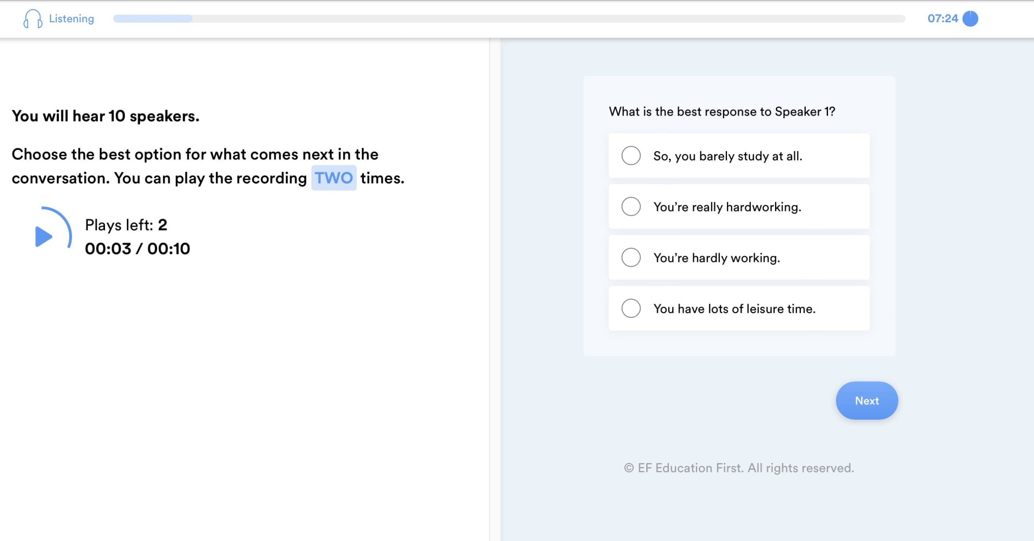
Task: Play the audio recording
Action: [x=44, y=236]
